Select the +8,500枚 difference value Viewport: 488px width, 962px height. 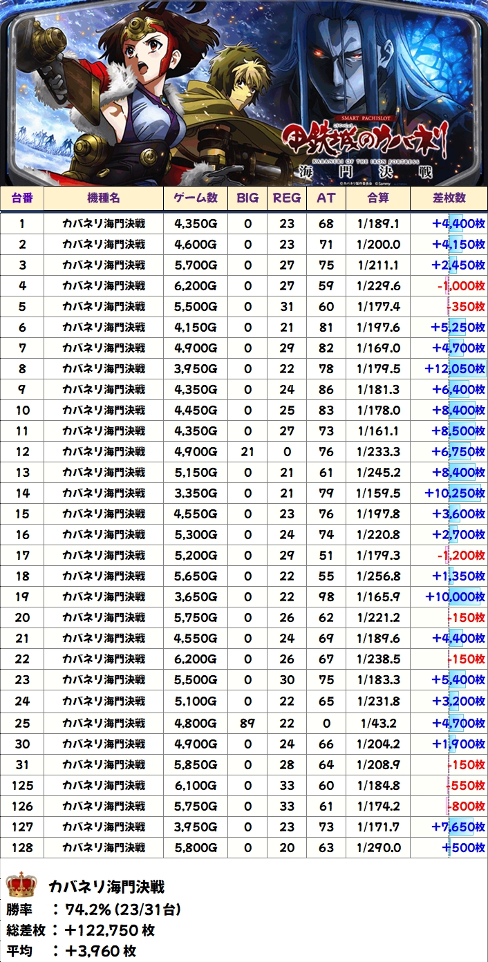tap(458, 431)
